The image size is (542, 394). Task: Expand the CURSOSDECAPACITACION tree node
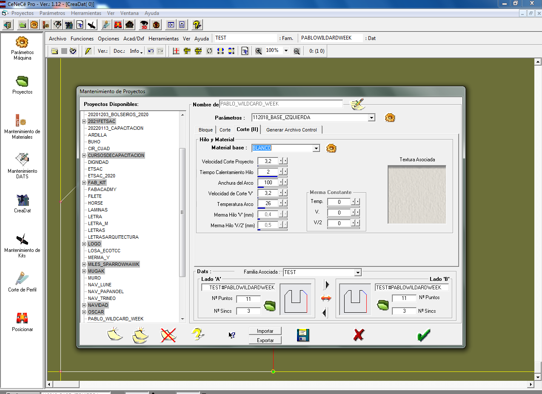click(84, 155)
